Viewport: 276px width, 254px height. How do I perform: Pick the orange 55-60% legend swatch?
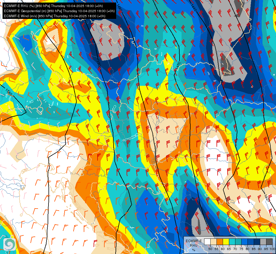[x=220, y=242]
